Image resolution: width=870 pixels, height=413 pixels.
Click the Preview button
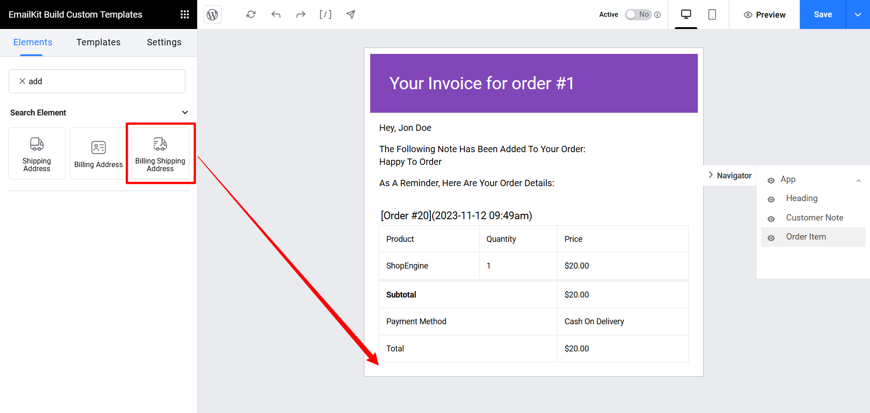pos(764,14)
